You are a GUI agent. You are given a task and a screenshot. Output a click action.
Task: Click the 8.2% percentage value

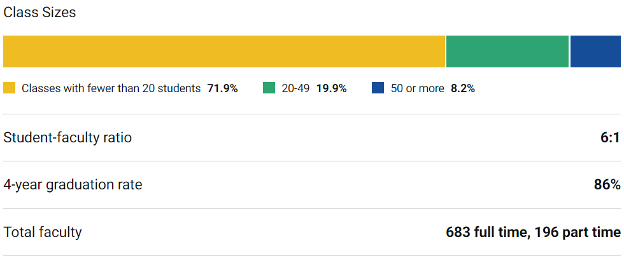463,88
